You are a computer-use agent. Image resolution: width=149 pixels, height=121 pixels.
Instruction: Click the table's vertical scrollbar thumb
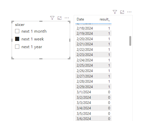click(130, 41)
